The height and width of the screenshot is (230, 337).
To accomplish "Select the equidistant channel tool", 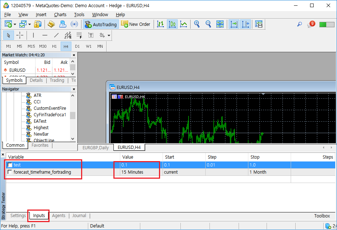I will coord(68,35).
